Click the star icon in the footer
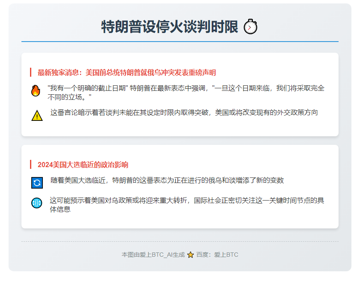 tap(190, 255)
